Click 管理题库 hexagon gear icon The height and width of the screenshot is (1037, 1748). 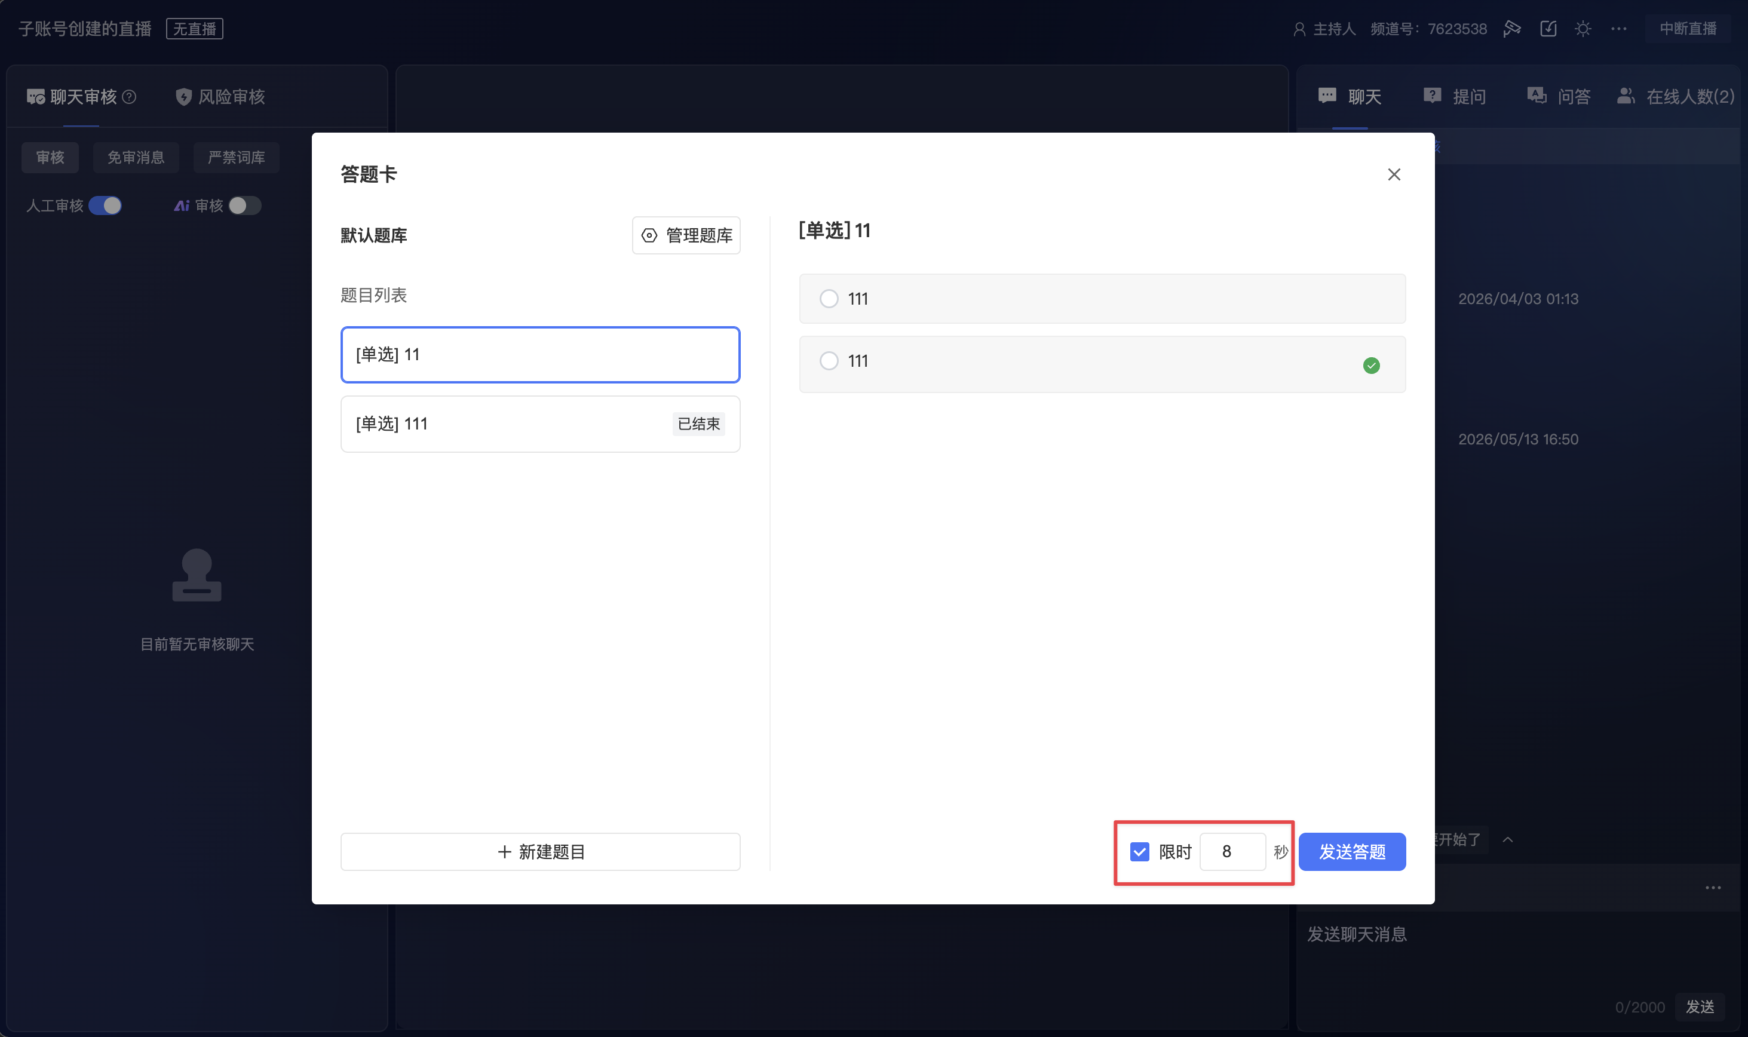click(x=649, y=235)
